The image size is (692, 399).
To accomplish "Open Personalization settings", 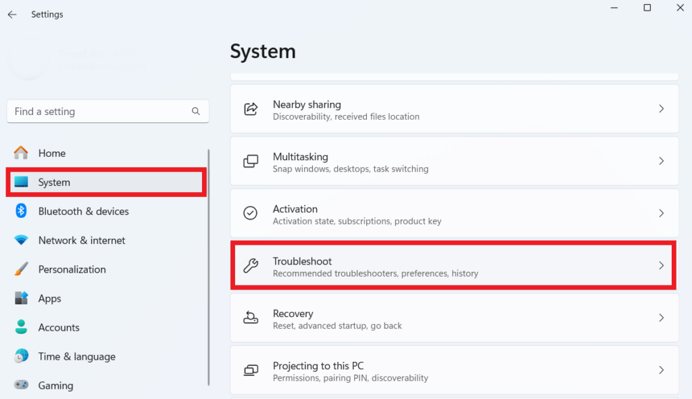I will (72, 270).
